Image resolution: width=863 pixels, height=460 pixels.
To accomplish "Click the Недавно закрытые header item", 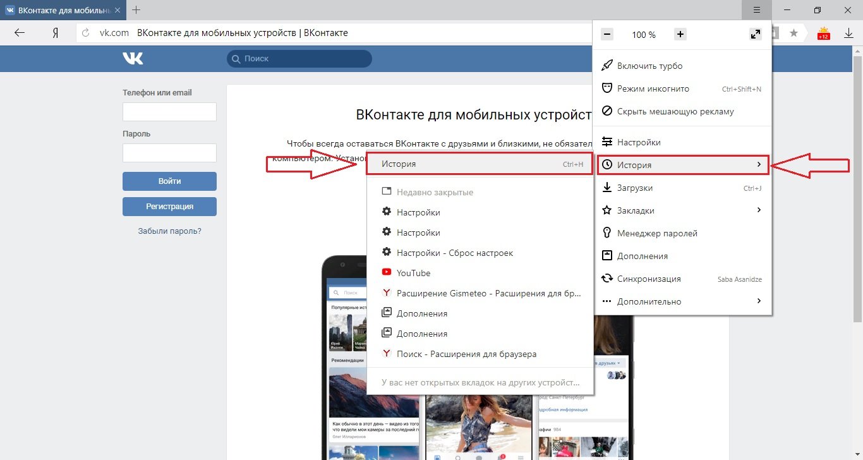I will click(480, 192).
